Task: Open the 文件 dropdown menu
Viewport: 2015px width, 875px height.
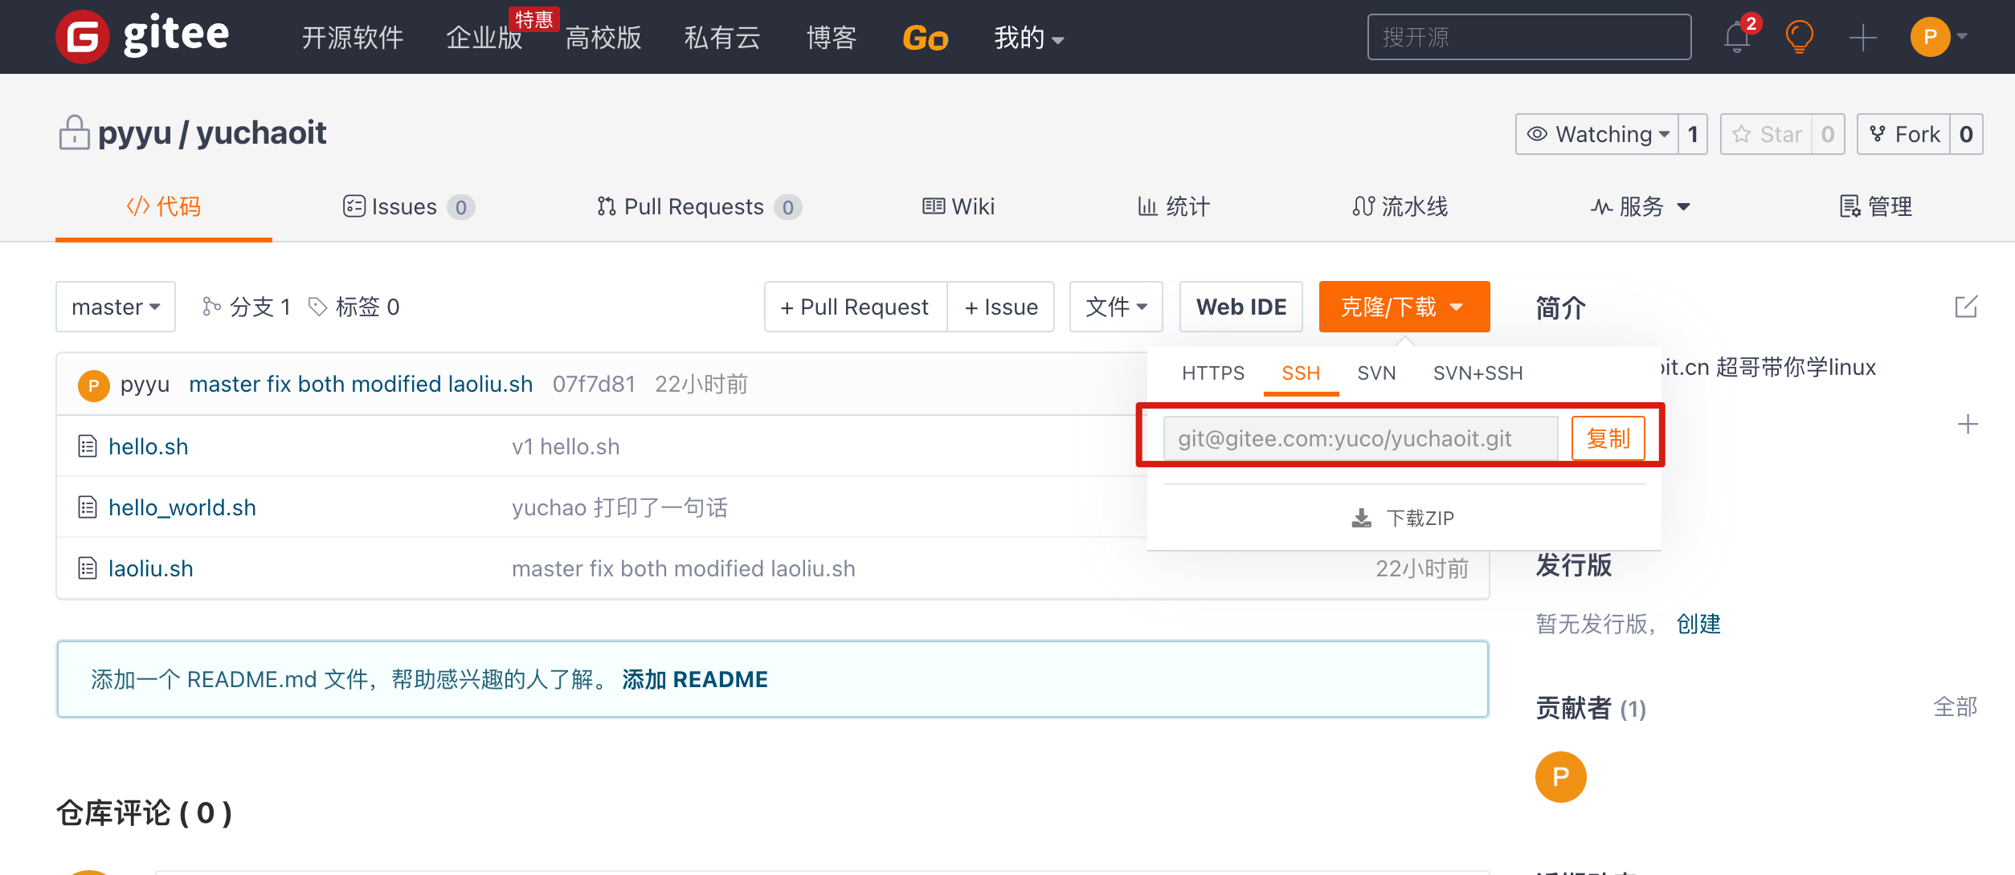Action: click(1116, 307)
